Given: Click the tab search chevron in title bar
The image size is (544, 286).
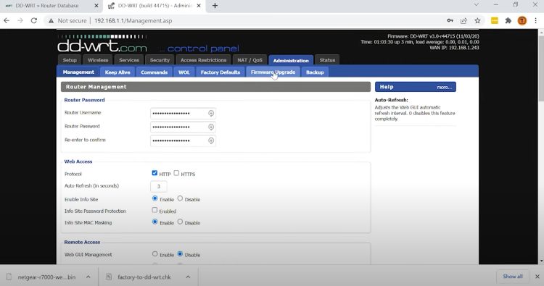Looking at the screenshot, I should [x=477, y=5].
